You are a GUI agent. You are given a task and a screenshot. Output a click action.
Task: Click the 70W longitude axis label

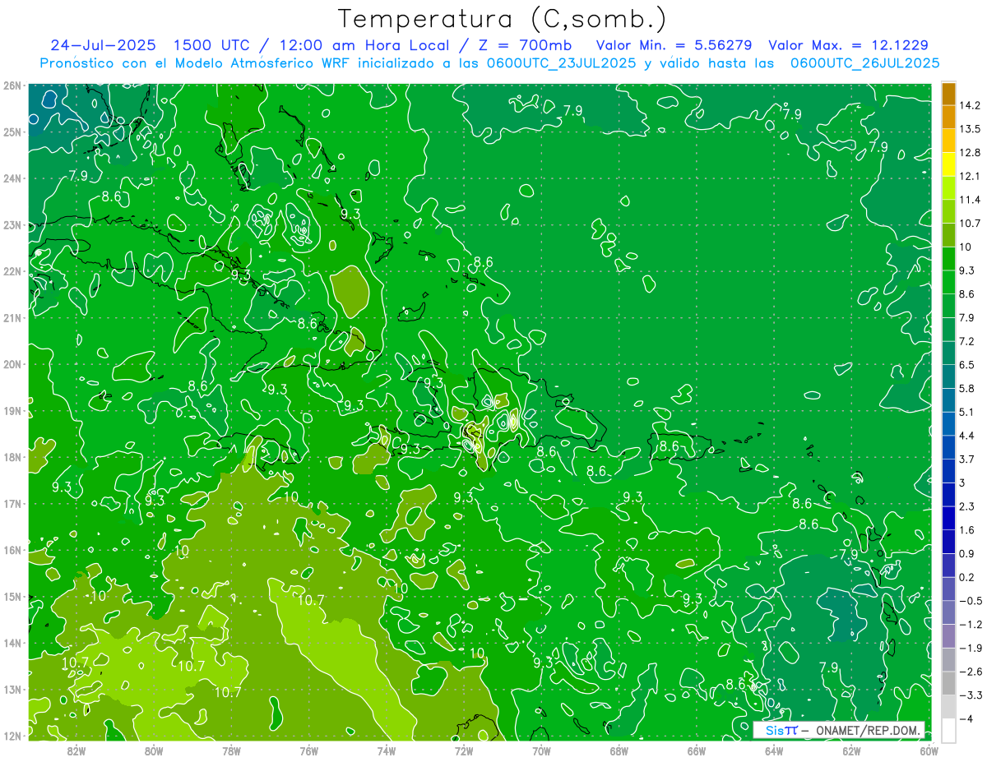click(x=541, y=750)
